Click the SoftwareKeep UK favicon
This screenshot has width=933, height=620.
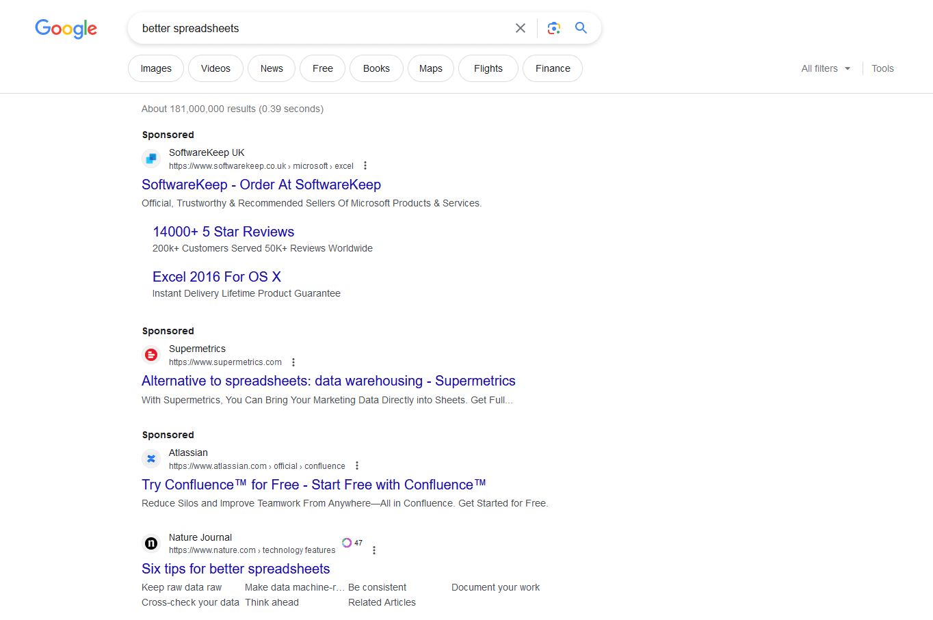(151, 159)
